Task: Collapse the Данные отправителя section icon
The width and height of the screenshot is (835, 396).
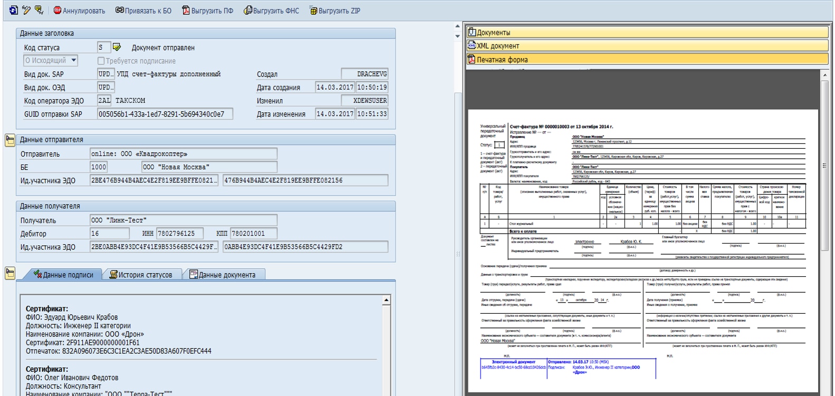Action: 9,140
